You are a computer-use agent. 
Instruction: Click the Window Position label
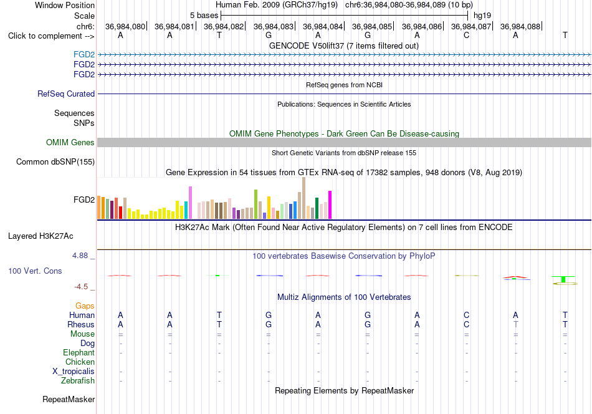pos(65,5)
